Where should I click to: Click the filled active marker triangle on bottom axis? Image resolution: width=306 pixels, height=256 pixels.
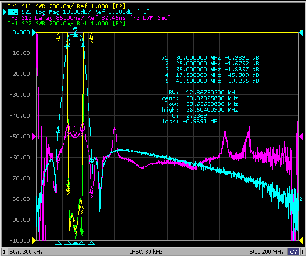coord(75,243)
